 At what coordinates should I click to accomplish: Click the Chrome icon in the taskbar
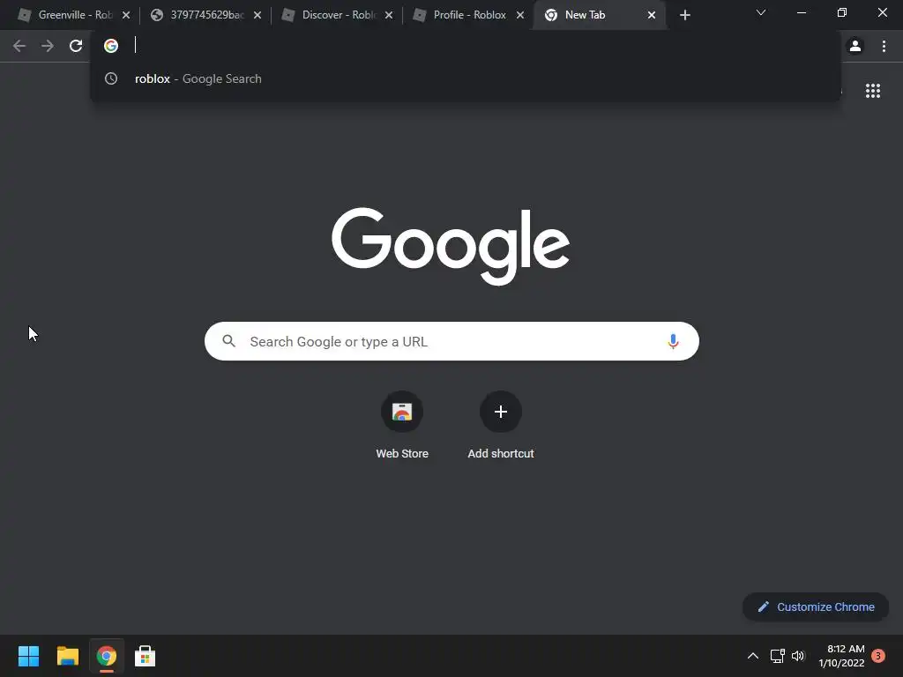coord(106,656)
